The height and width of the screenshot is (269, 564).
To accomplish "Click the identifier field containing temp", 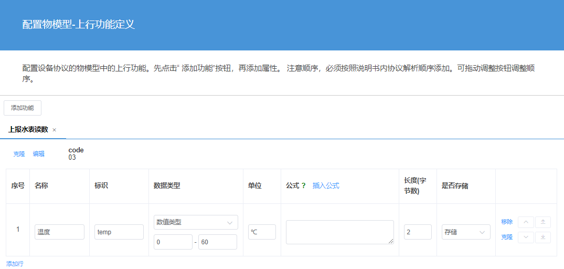I will tap(119, 232).
